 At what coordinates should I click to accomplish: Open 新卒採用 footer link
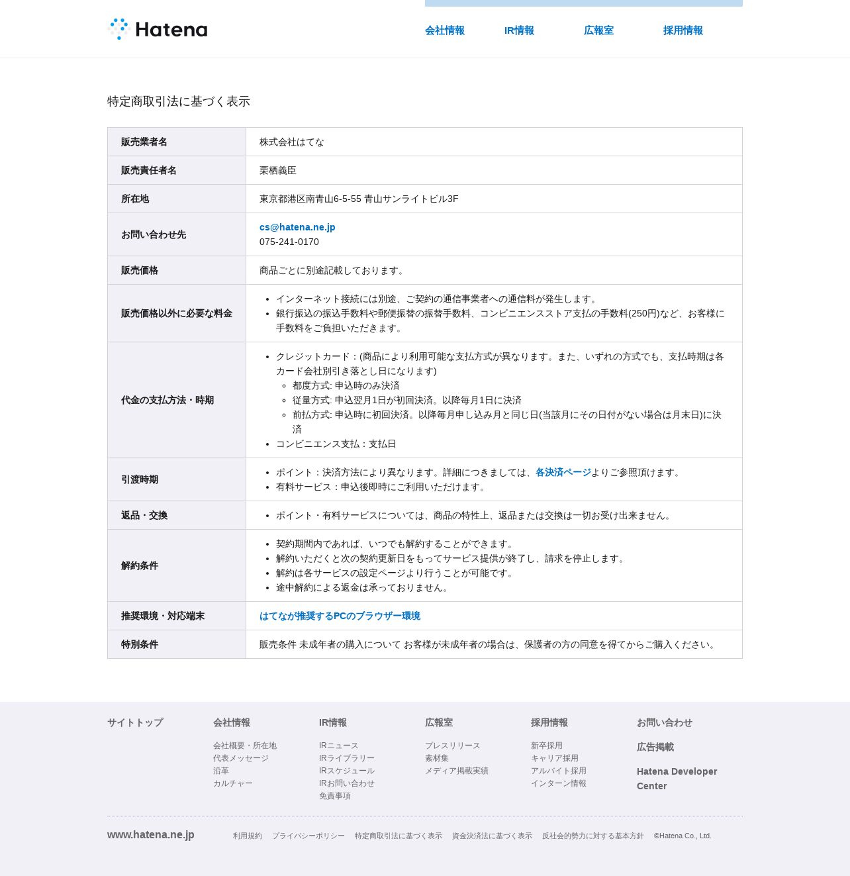click(x=547, y=746)
